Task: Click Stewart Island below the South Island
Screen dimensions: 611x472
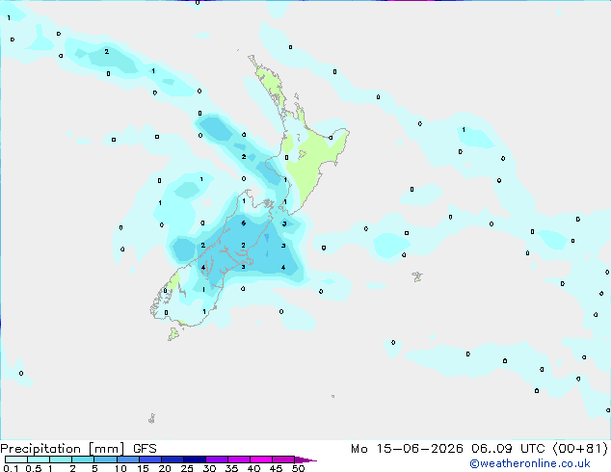Action: 173,333
